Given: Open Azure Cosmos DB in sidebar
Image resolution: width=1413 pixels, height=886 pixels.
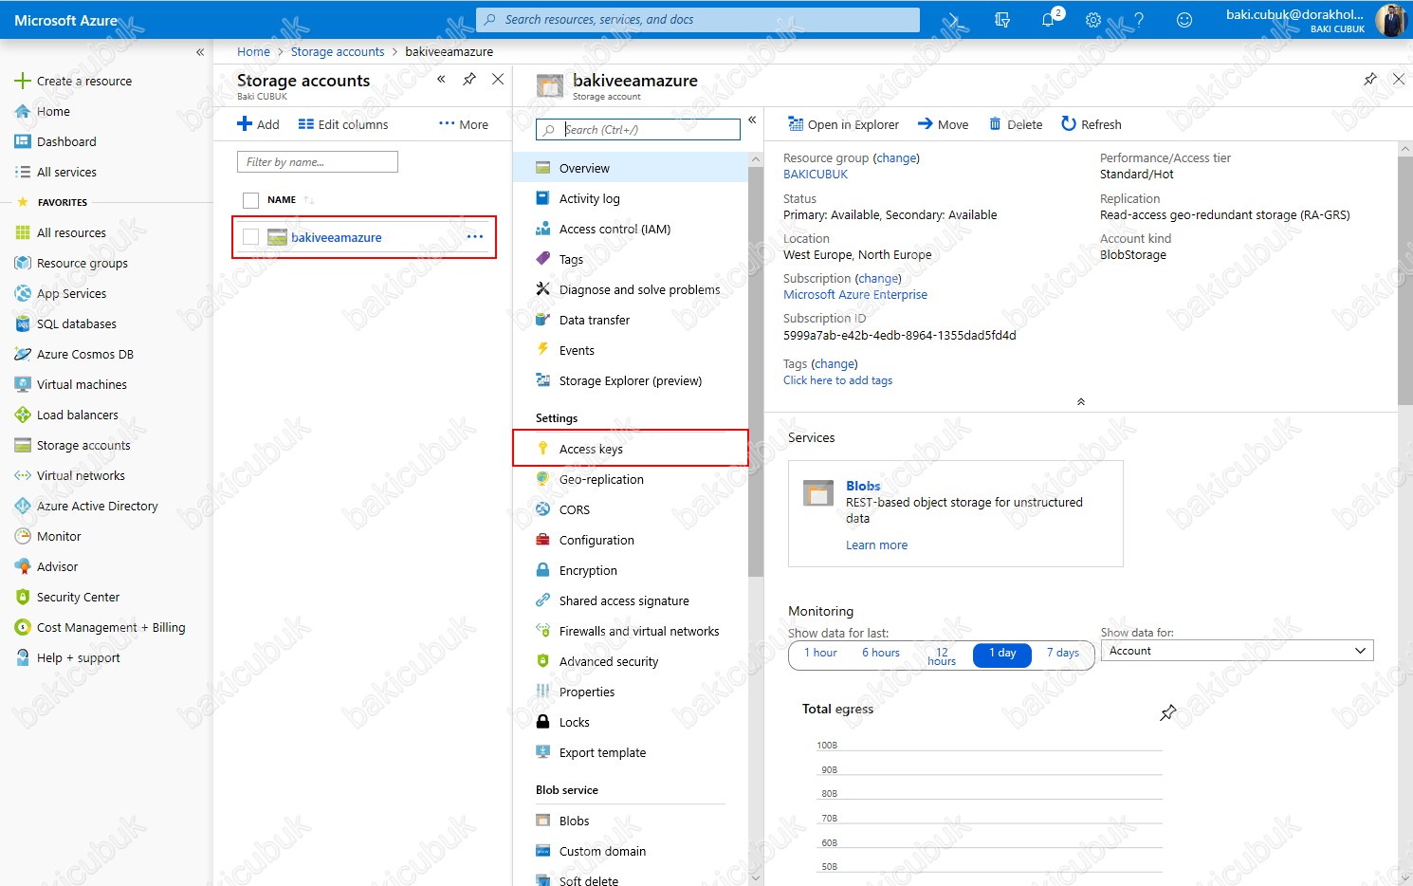Looking at the screenshot, I should 74,354.
